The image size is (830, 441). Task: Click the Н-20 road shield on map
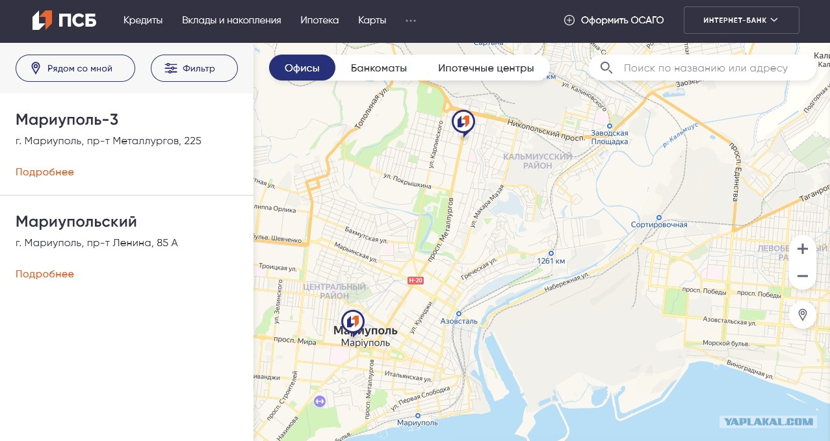point(415,281)
